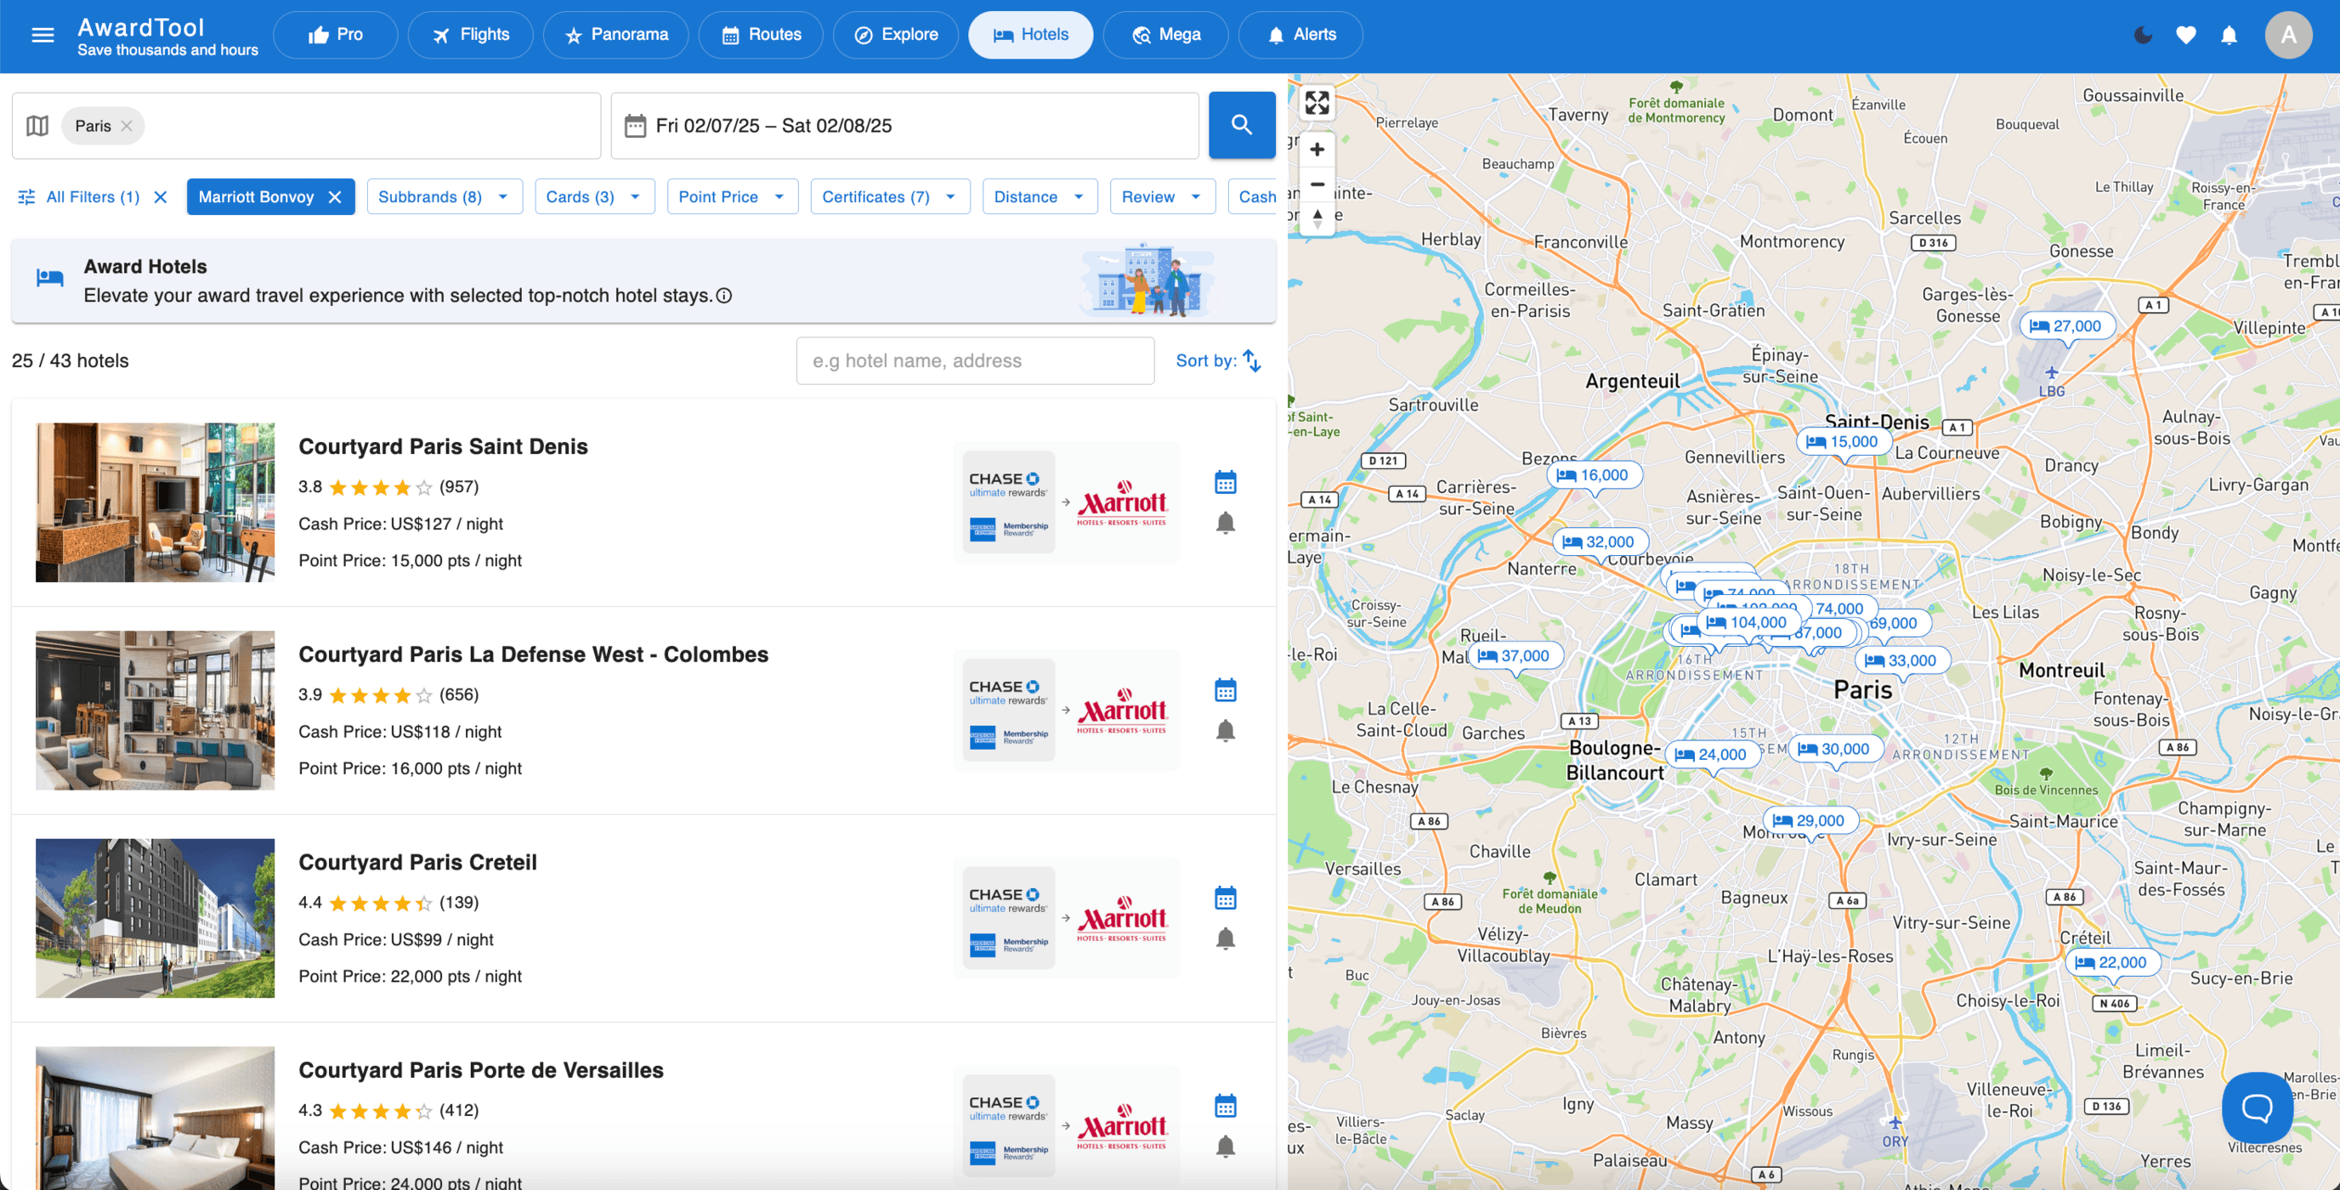View Courtyard Paris Creteil photo
2340x1190 pixels.
155,918
